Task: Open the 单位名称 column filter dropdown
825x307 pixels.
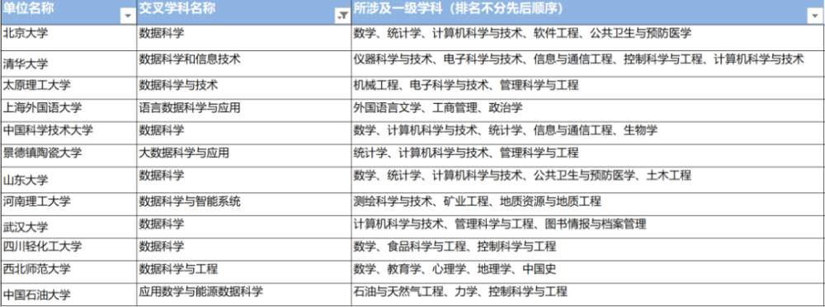Action: 128,17
